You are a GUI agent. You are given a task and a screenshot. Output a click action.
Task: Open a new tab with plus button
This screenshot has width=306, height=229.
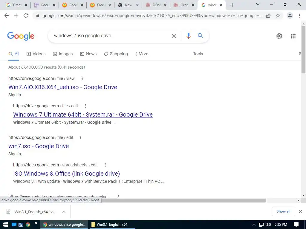[232, 5]
